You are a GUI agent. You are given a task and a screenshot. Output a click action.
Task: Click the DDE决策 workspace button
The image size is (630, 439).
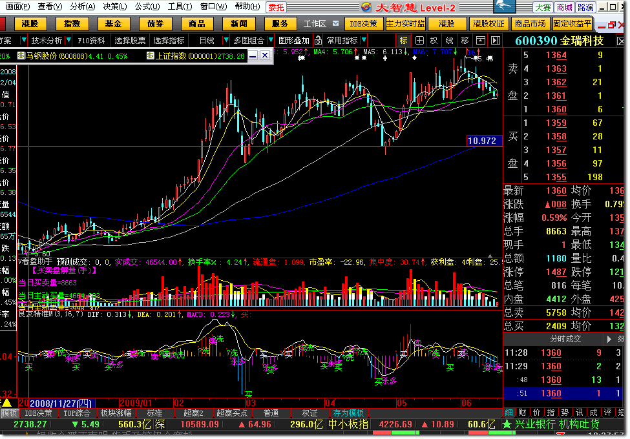click(x=363, y=24)
